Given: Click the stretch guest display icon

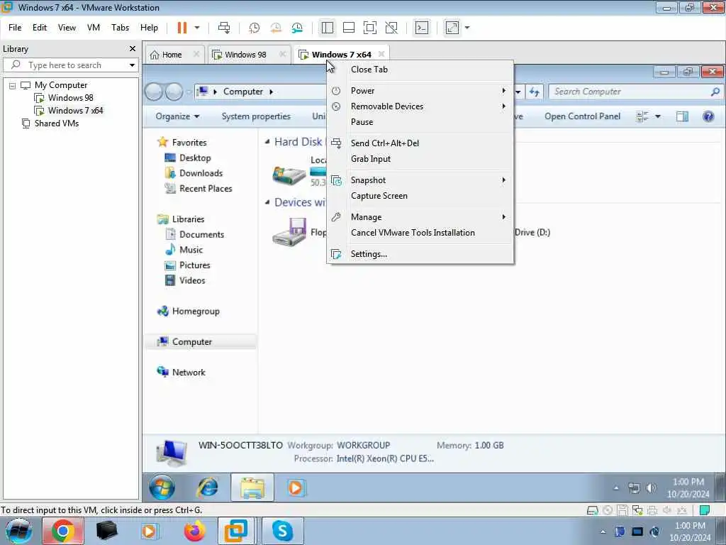Looking at the screenshot, I should click(452, 28).
